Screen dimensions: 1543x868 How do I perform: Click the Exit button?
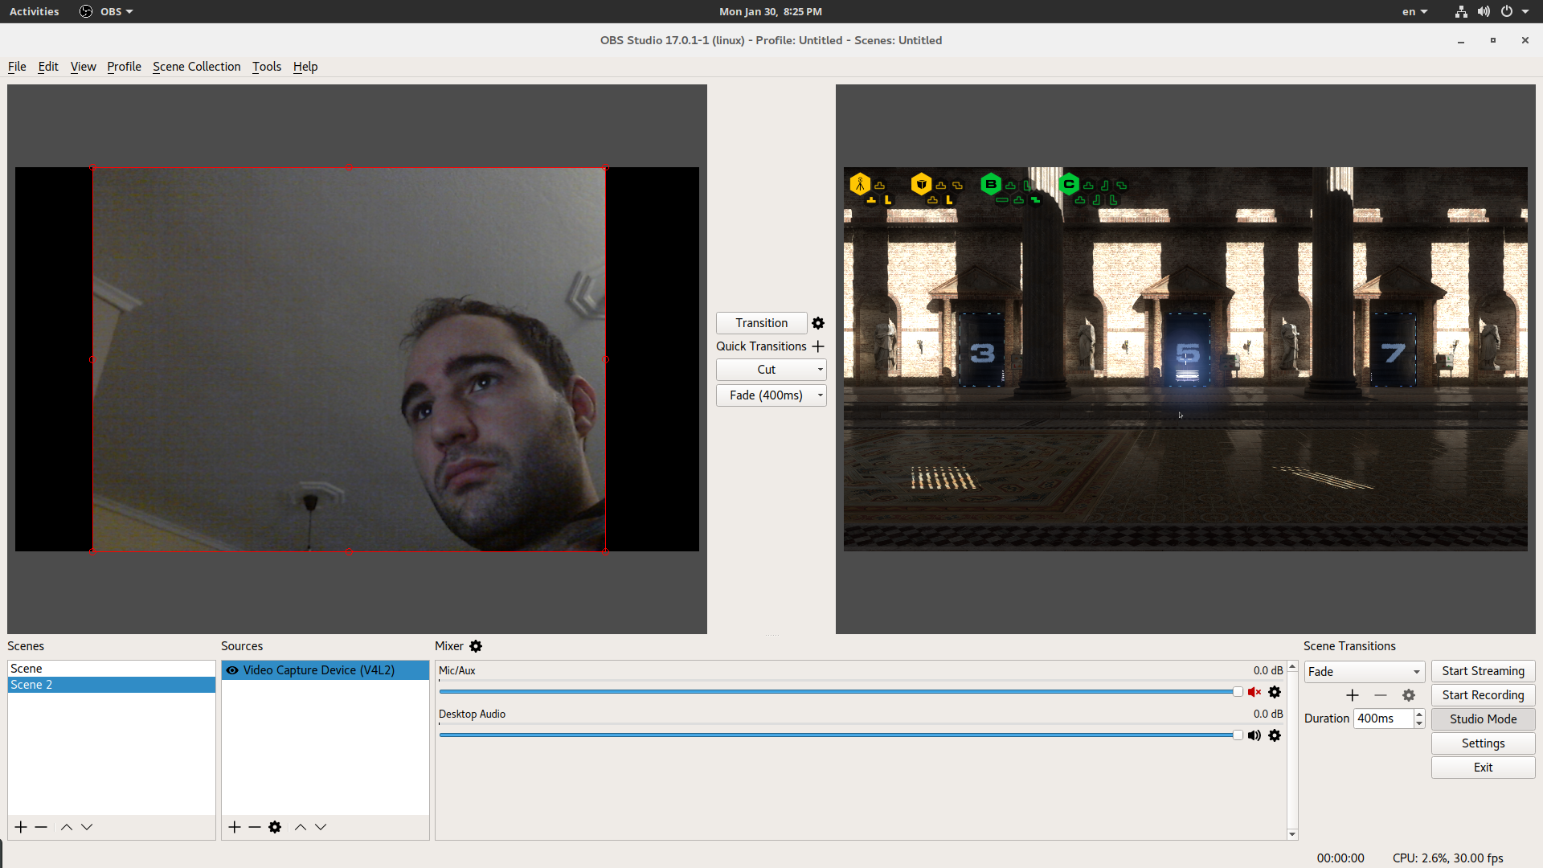1483,768
